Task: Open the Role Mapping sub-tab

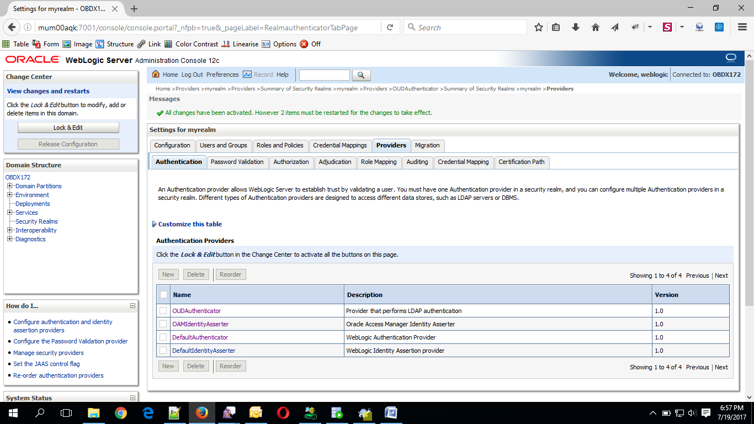Action: pyautogui.click(x=379, y=162)
